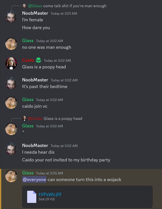Click the small avatar in the @Glass reply preview
The width and height of the screenshot is (162, 209).
tap(25, 6)
